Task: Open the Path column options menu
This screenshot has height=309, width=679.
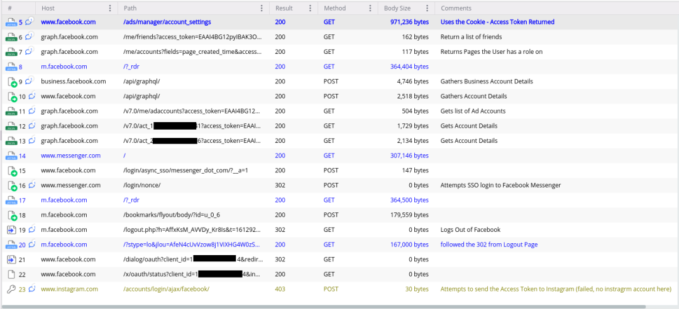Action: (262, 8)
